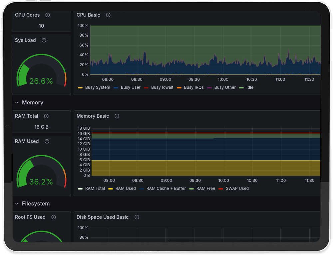
Task: Click the Root FS Used panel title
Action: pyautogui.click(x=30, y=217)
